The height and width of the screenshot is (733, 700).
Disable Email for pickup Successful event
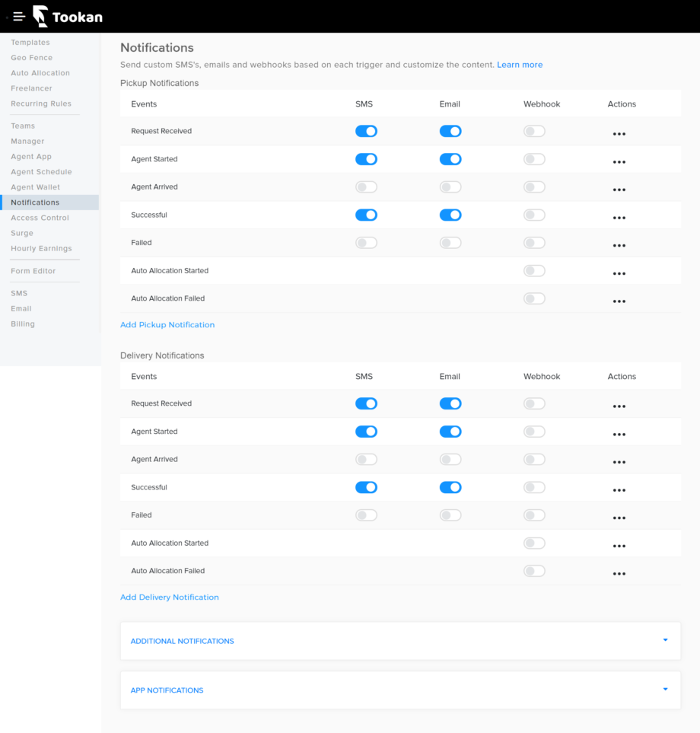pos(450,215)
